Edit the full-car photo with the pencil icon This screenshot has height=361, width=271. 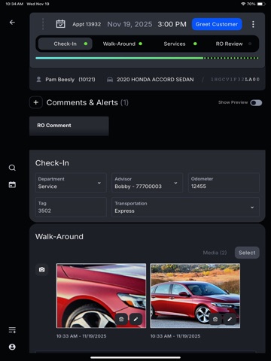pyautogui.click(x=230, y=319)
